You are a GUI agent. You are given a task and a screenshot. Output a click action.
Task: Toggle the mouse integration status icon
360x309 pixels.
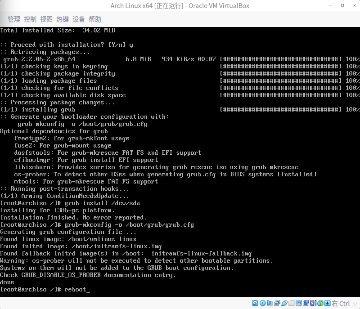(320, 303)
